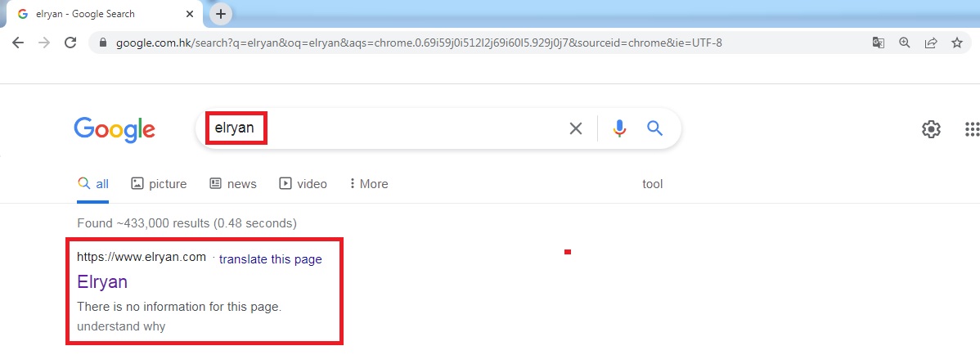Switch to the news results tab
The height and width of the screenshot is (355, 980).
pyautogui.click(x=233, y=184)
